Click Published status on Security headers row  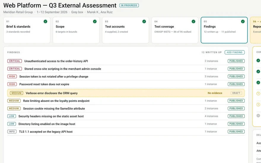(x=236, y=116)
